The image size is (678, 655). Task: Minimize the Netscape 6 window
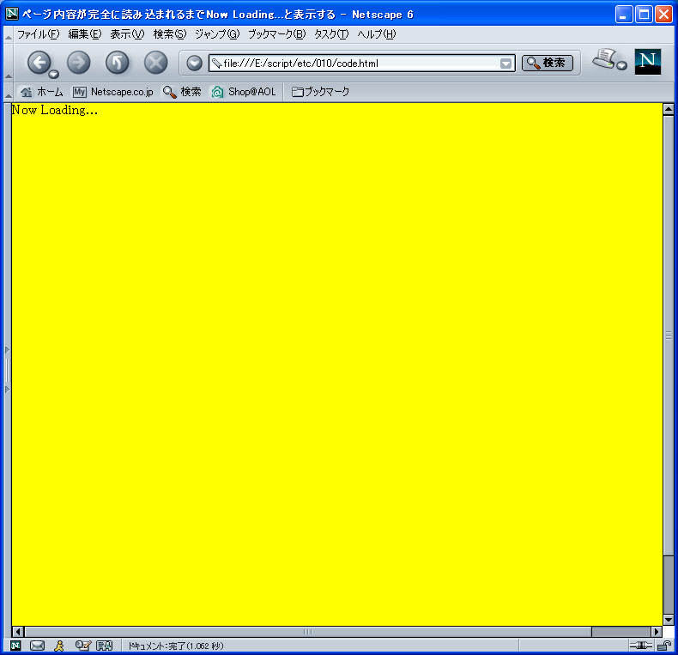coord(623,15)
